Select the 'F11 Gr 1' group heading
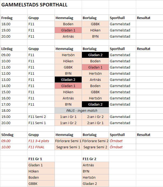163x187 pixels. [35, 159]
